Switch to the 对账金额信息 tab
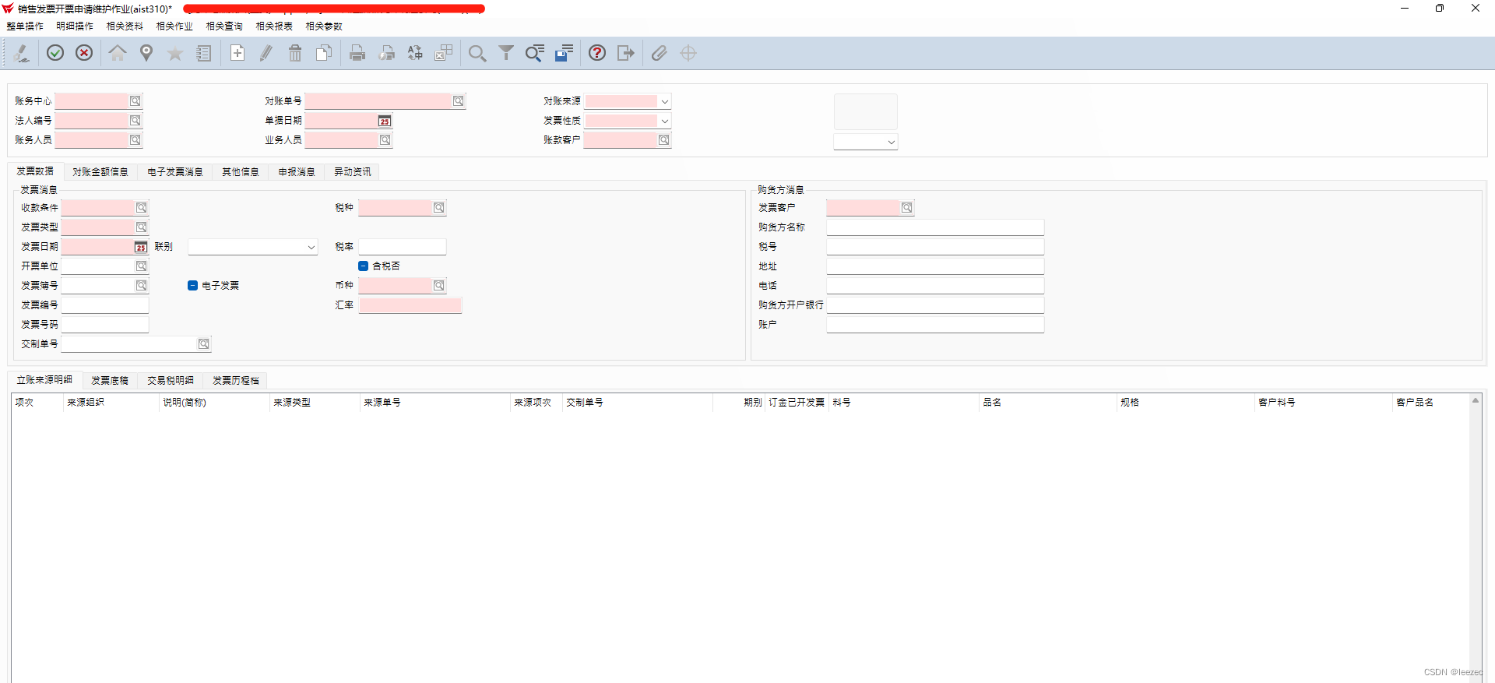This screenshot has width=1495, height=683. (100, 172)
